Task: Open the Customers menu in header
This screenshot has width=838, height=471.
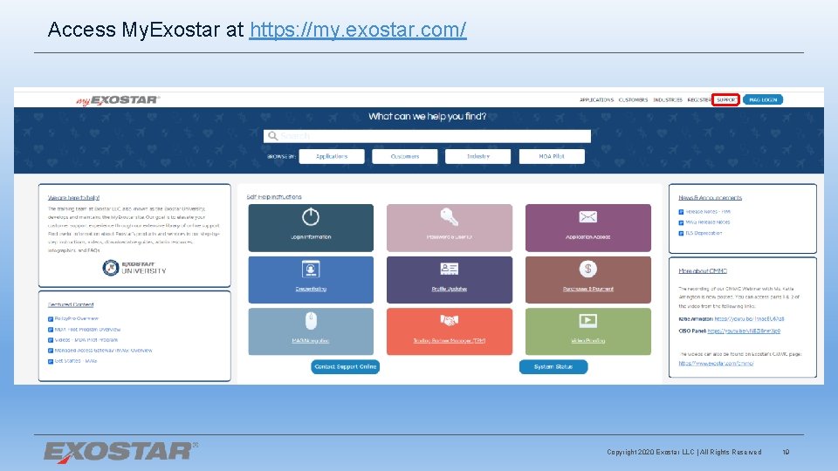Action: [x=633, y=99]
